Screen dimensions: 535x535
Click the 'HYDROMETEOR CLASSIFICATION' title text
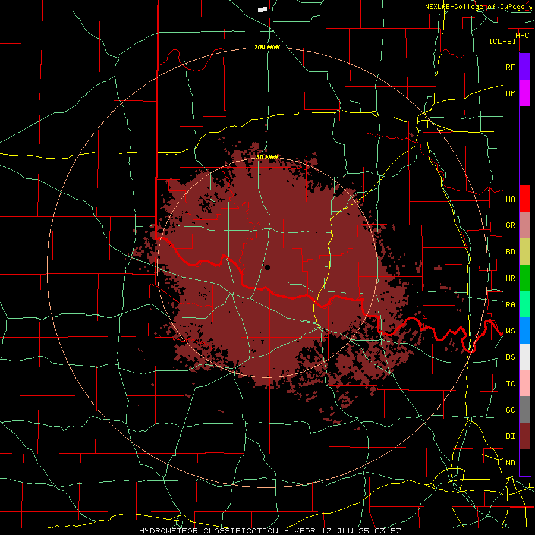coord(209,531)
